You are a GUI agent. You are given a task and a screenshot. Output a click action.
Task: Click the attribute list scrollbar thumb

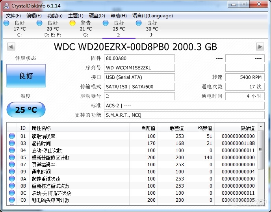[x=261, y=150]
